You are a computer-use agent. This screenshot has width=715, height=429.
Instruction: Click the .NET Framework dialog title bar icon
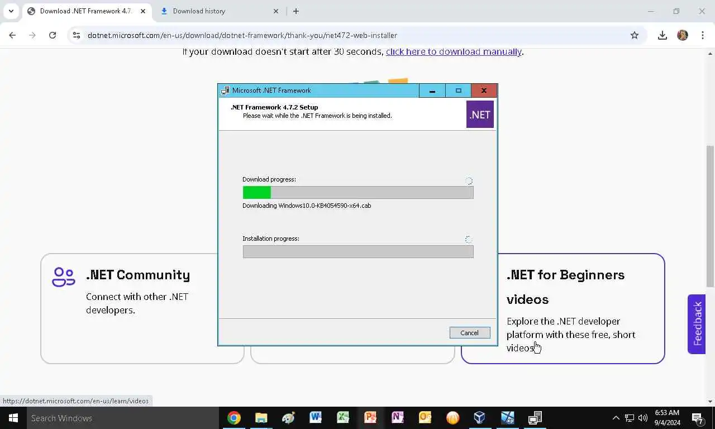(225, 90)
